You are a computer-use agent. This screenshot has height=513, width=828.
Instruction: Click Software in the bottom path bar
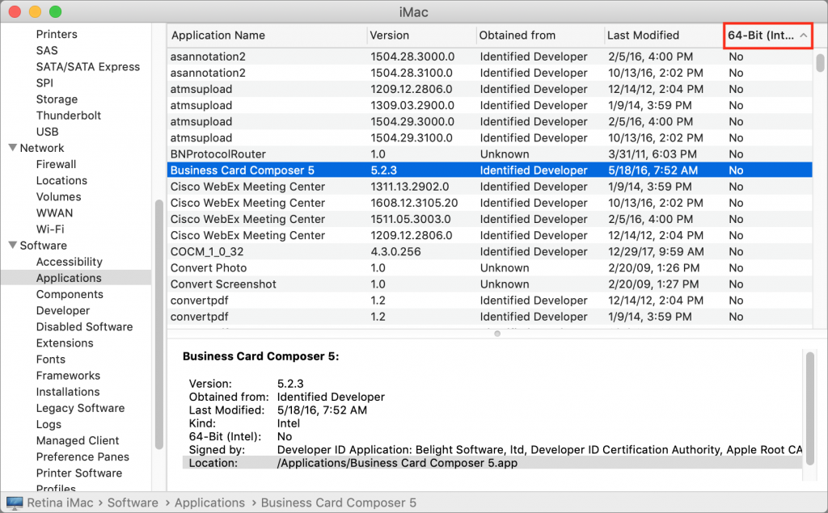(x=133, y=503)
